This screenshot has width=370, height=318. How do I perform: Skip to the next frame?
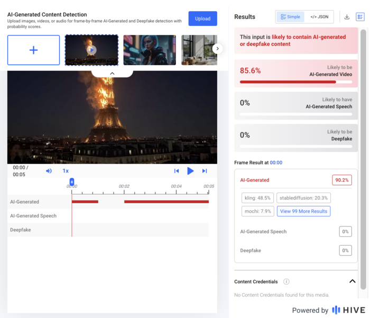pos(205,171)
